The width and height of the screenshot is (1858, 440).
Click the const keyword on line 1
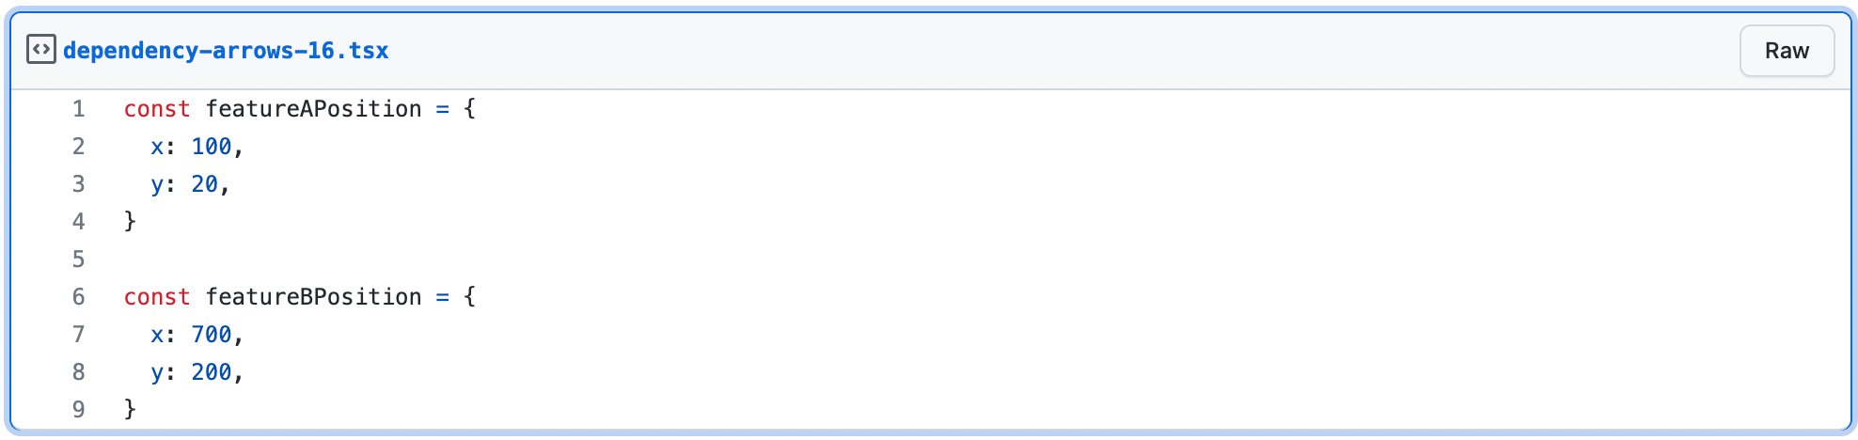pyautogui.click(x=157, y=109)
